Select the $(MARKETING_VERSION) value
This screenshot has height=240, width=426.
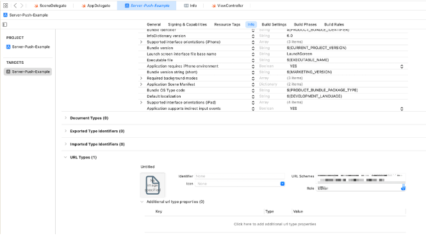click(309, 72)
